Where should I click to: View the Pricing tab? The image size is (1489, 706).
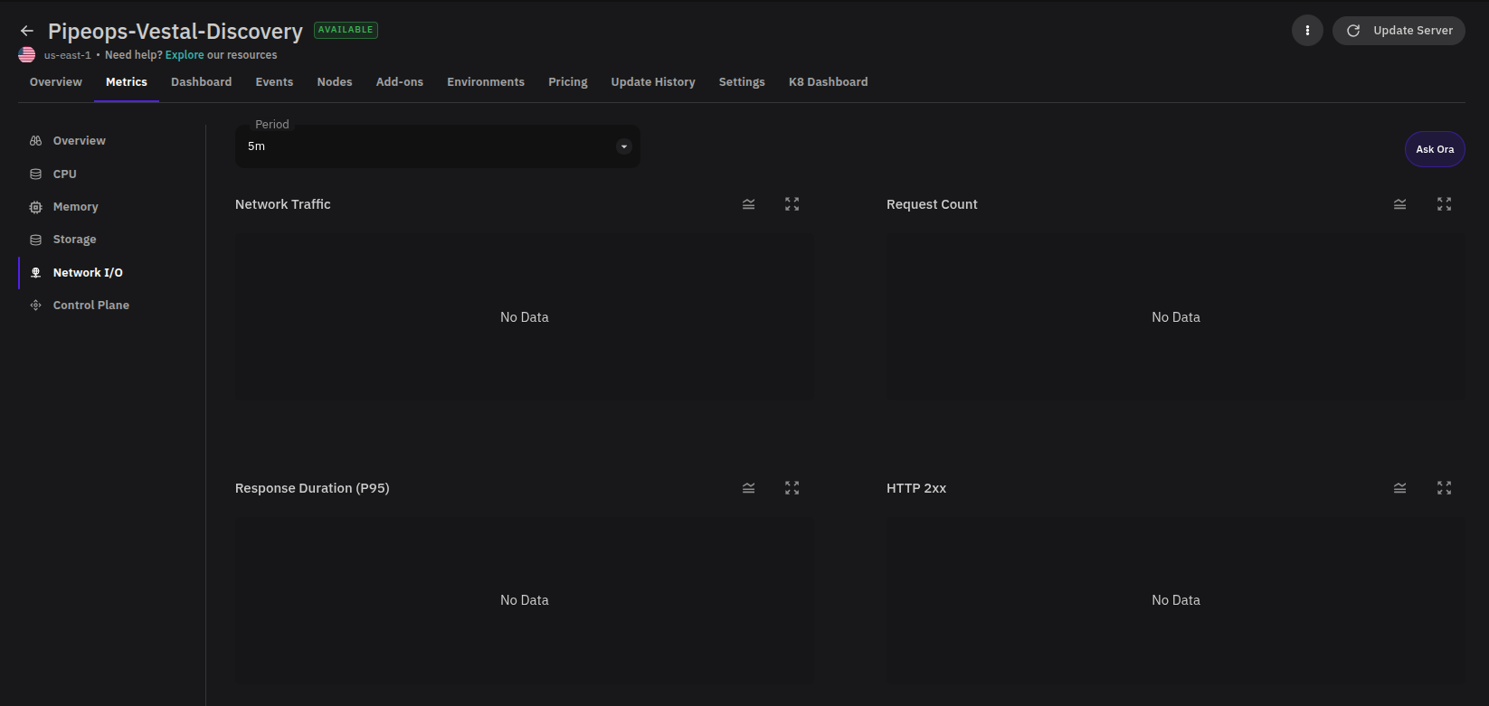tap(568, 82)
